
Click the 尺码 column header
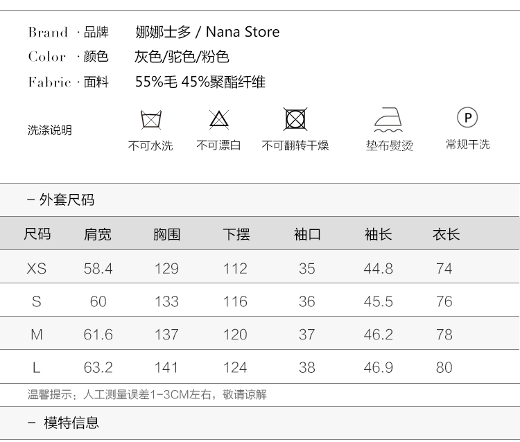[37, 234]
